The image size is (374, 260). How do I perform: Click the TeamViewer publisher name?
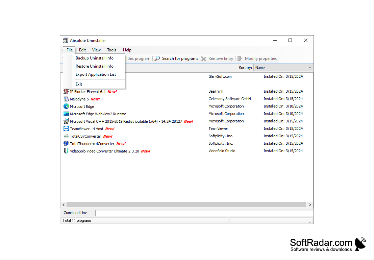click(x=218, y=128)
